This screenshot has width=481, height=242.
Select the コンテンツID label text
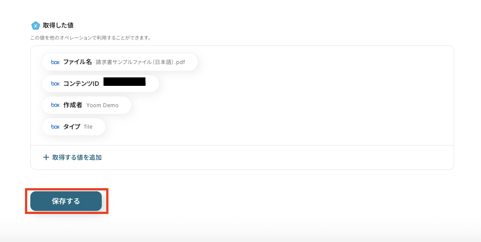pyautogui.click(x=81, y=84)
